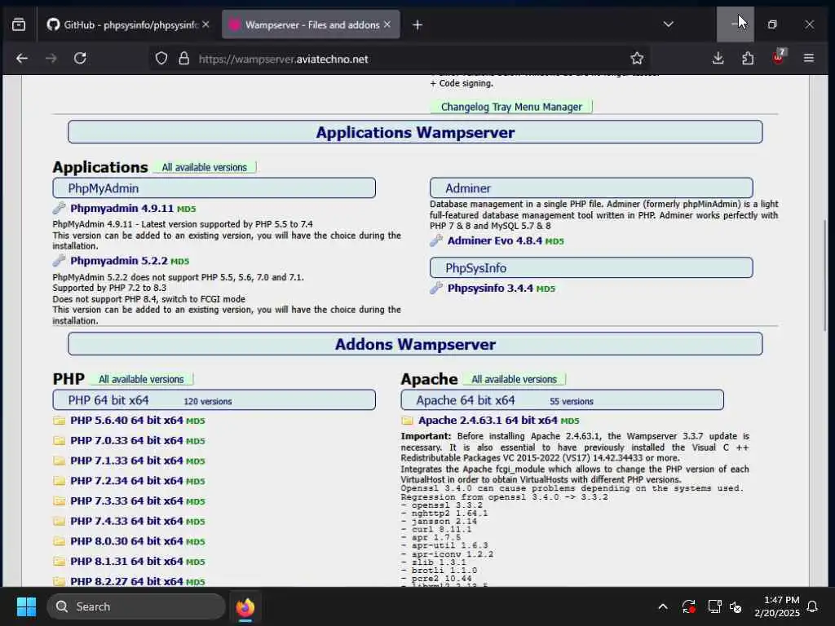Screen dimensions: 835x626
Task: Click folder icon beside PHP 7.3.33
Action: pyautogui.click(x=59, y=501)
